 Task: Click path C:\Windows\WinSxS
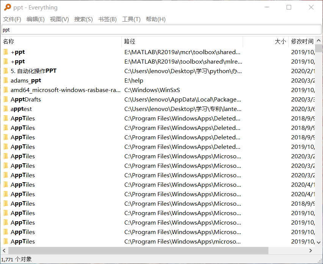152,90
